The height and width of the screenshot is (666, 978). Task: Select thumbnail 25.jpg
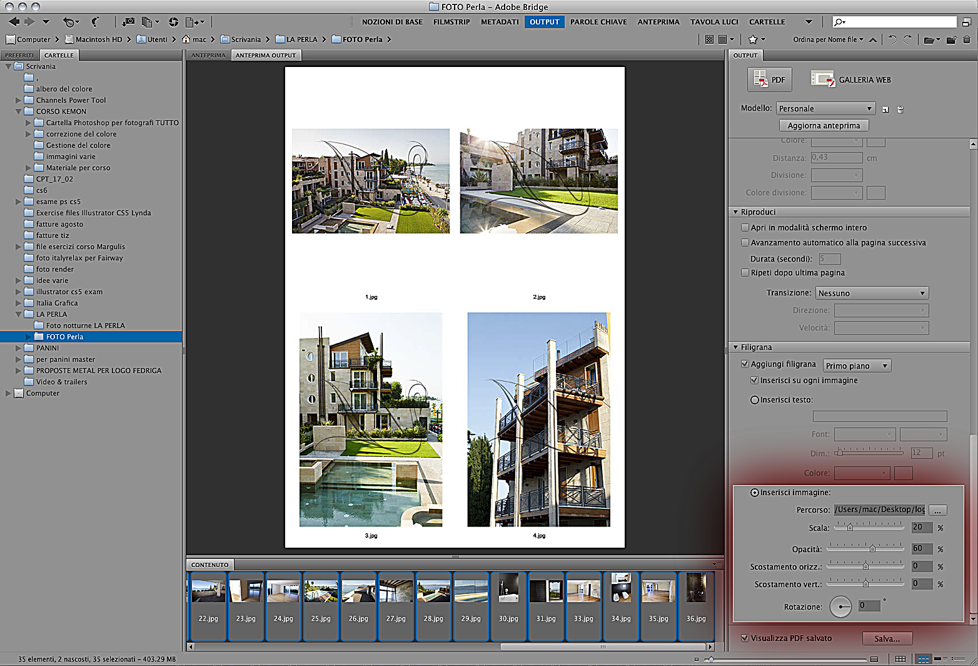click(321, 606)
